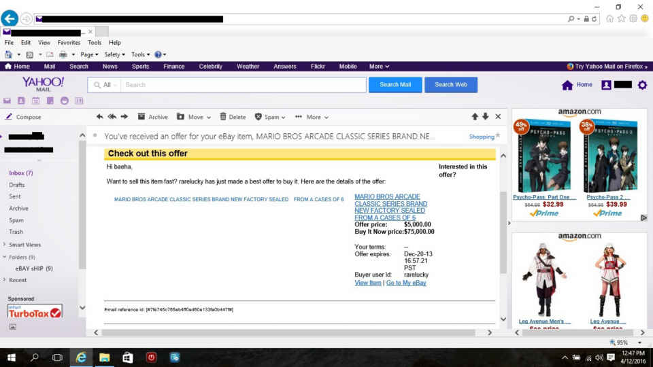The image size is (653, 367).
Task: Click the Go to My eBay link
Action: click(x=406, y=283)
